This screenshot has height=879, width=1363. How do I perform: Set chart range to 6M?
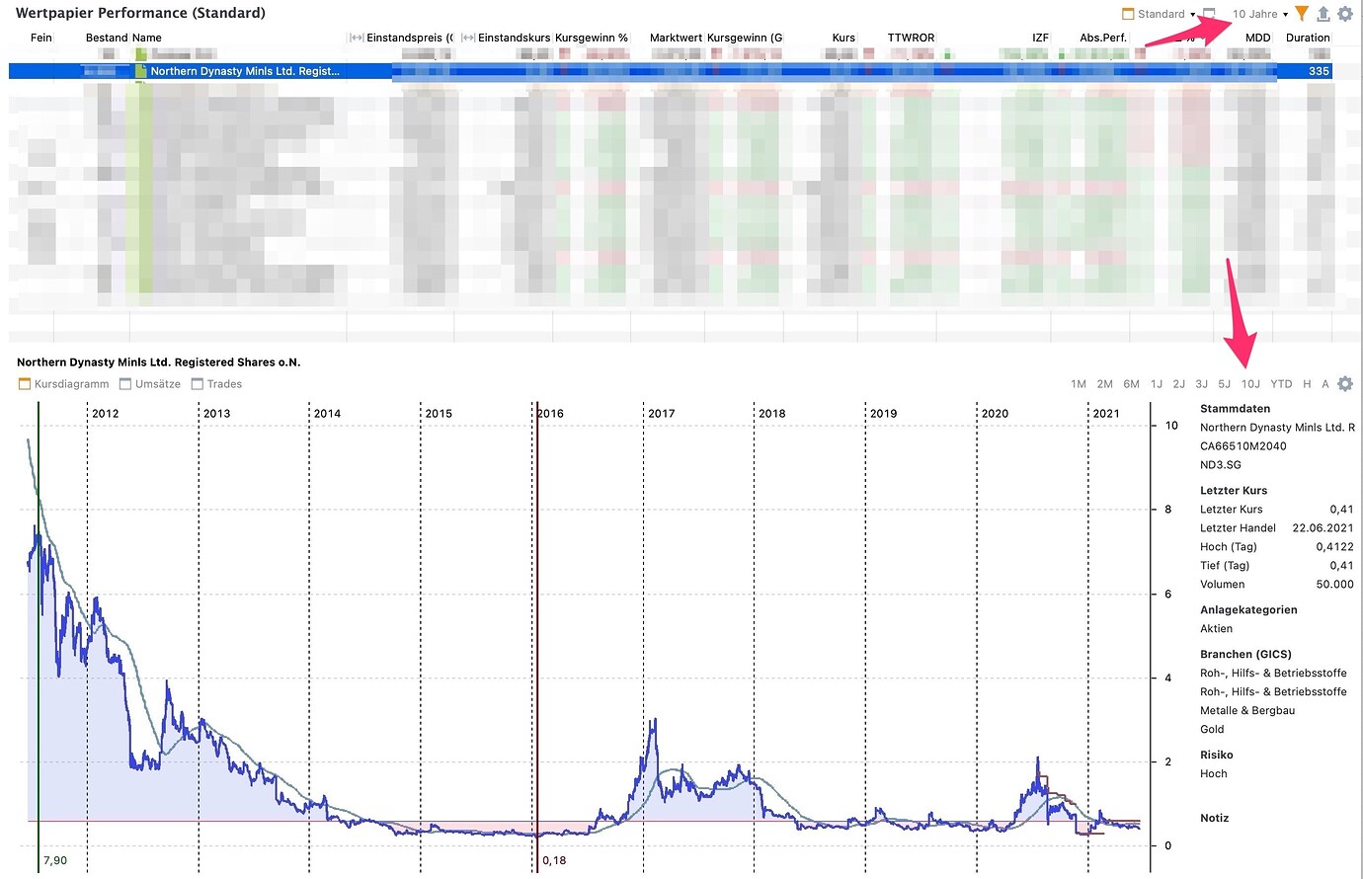1132,384
